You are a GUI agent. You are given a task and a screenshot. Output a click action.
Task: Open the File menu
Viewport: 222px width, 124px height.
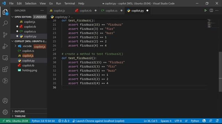point(11,3)
